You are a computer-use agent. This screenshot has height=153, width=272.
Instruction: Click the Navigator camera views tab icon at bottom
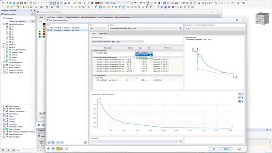[14, 150]
